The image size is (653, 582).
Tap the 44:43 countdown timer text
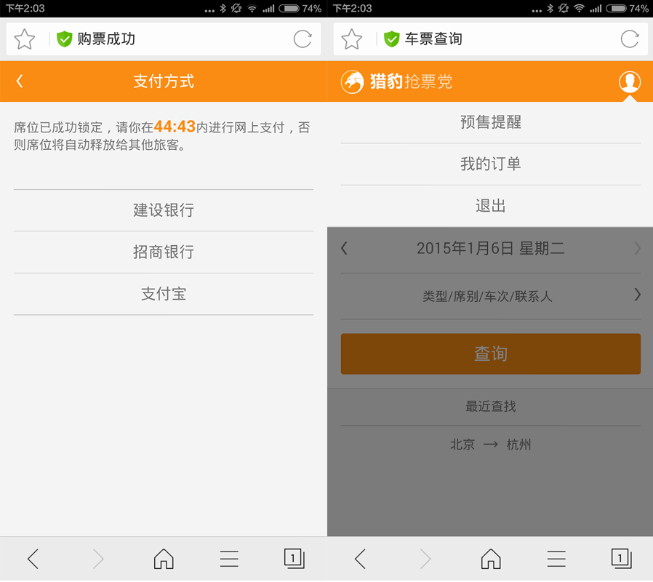tap(175, 127)
